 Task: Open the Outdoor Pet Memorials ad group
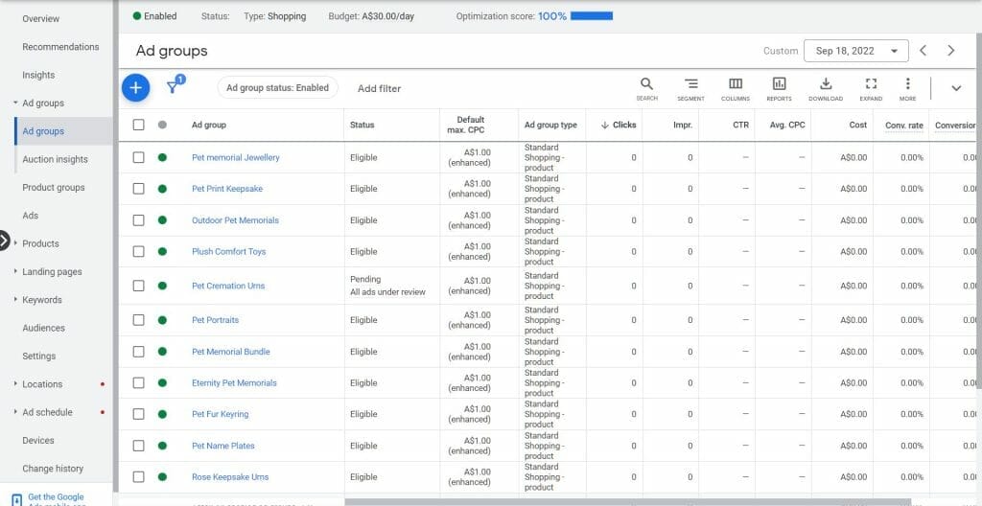235,220
